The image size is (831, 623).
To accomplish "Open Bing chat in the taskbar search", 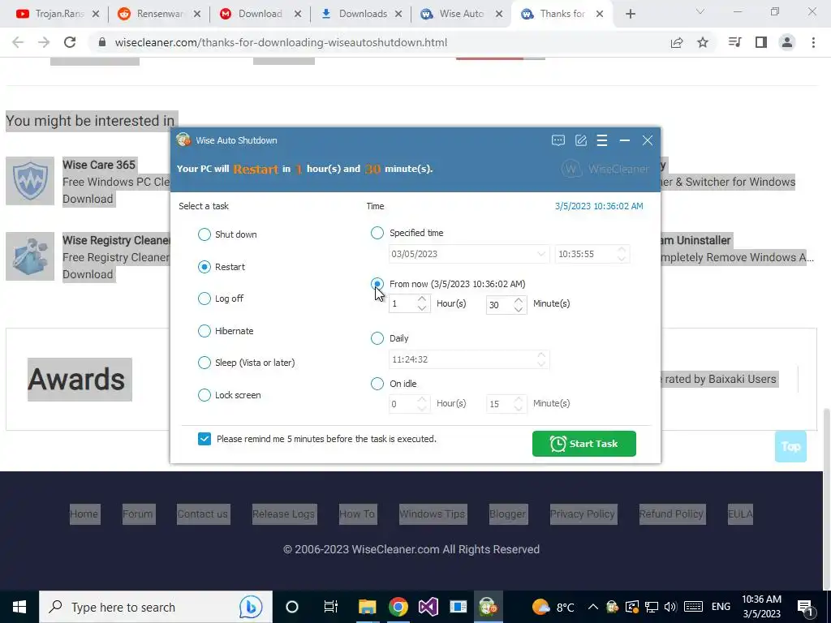I will click(251, 607).
